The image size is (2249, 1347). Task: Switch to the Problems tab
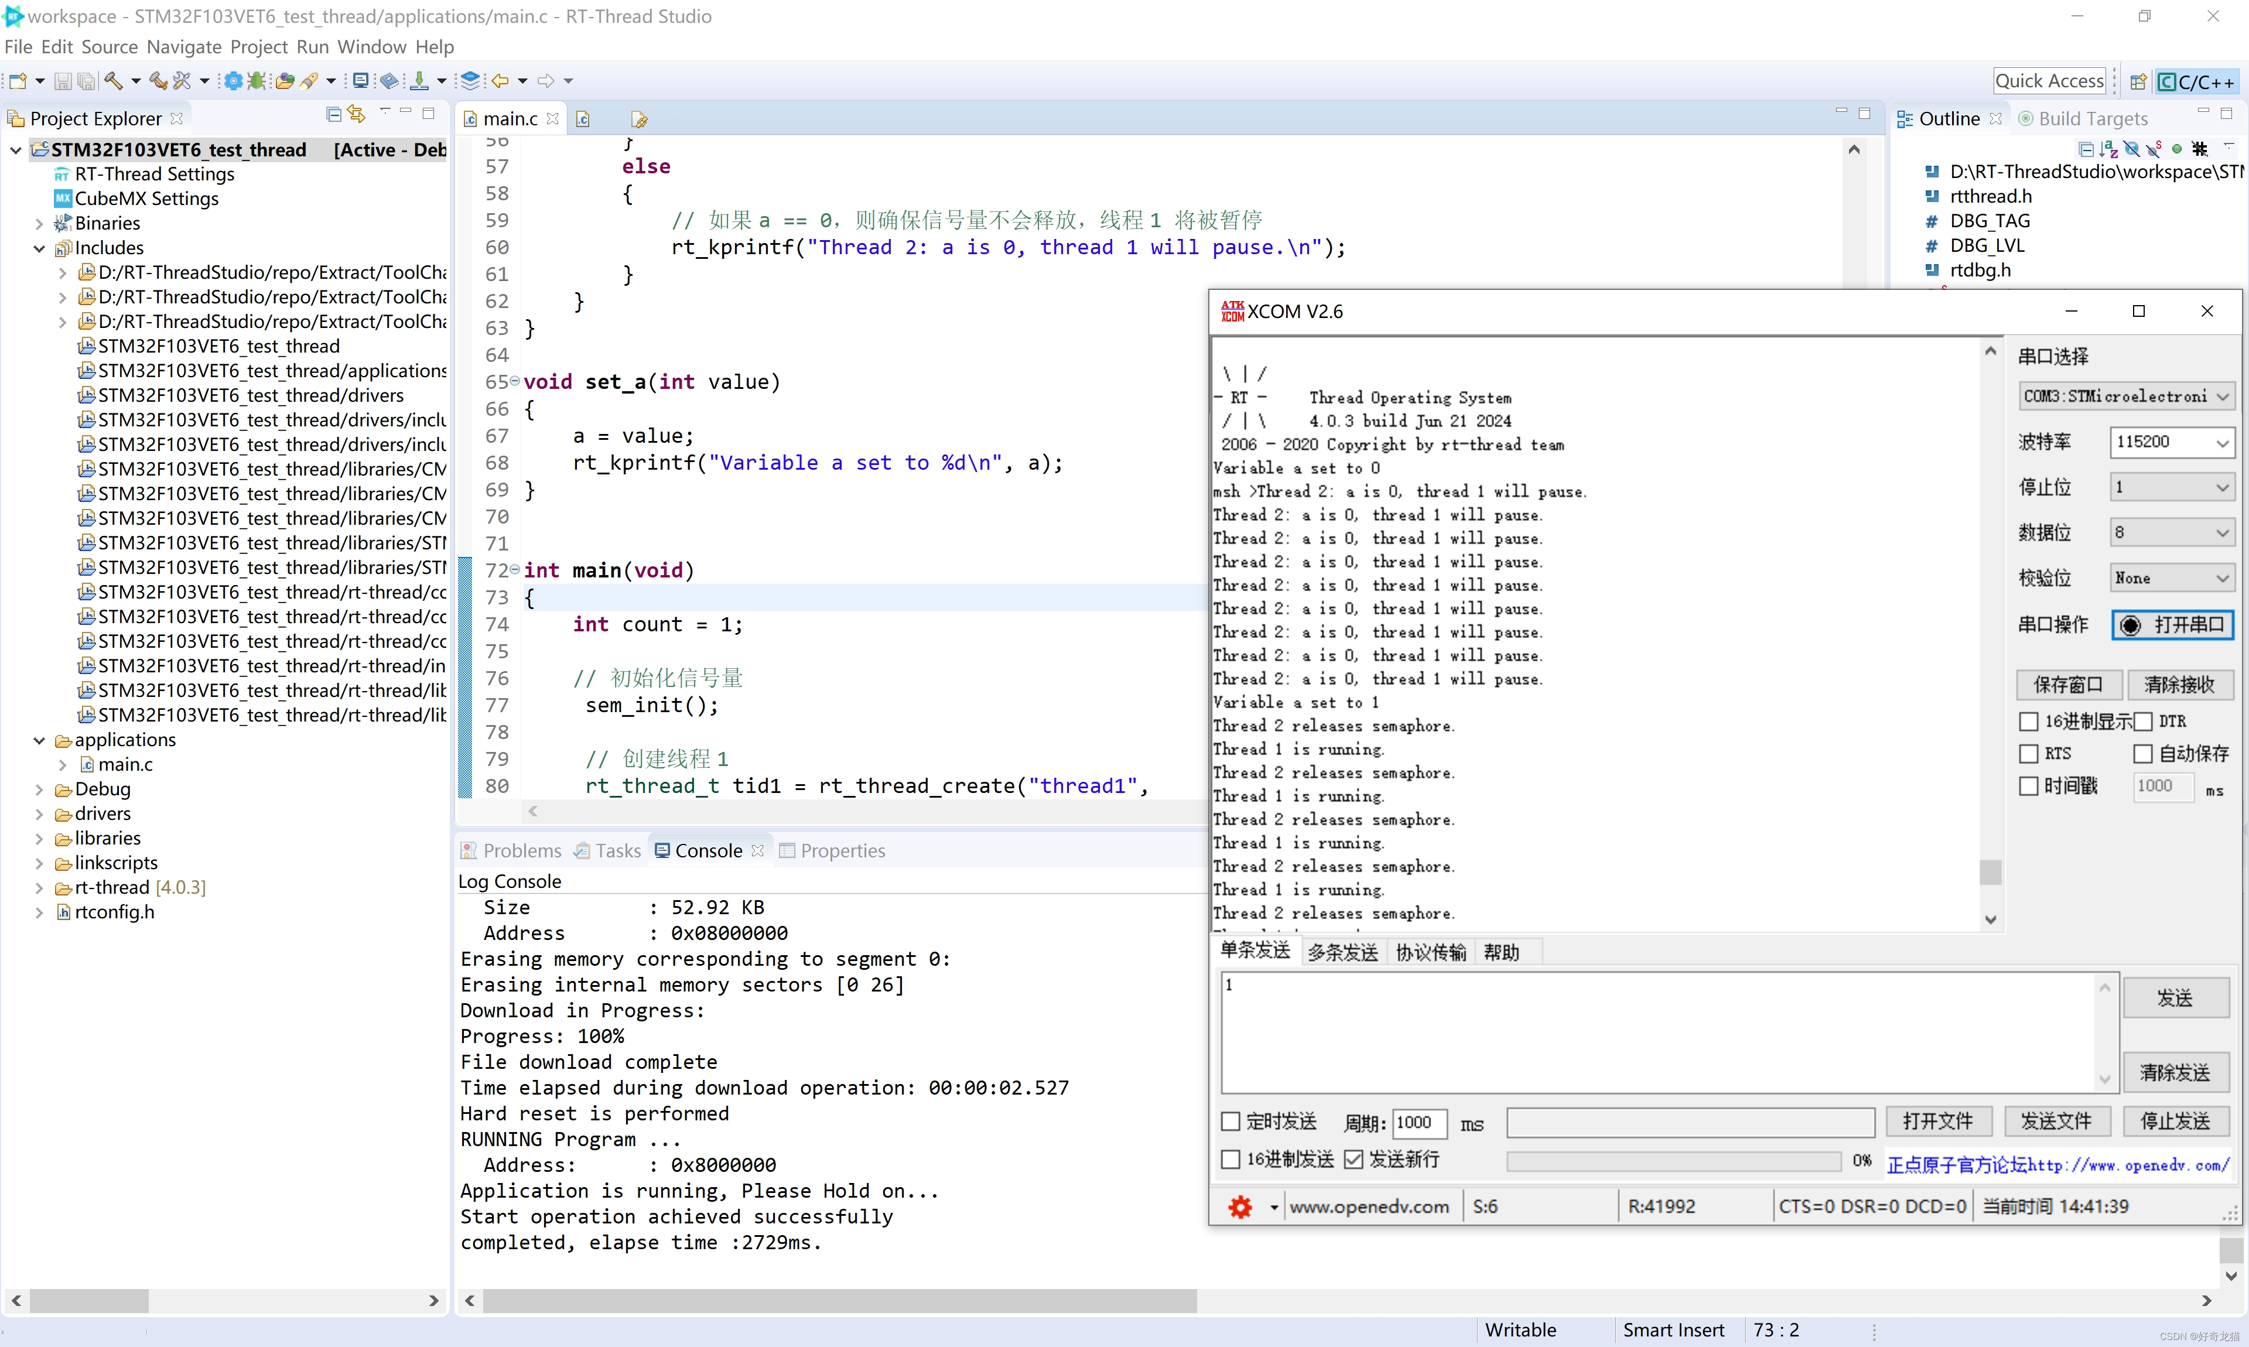pos(511,850)
